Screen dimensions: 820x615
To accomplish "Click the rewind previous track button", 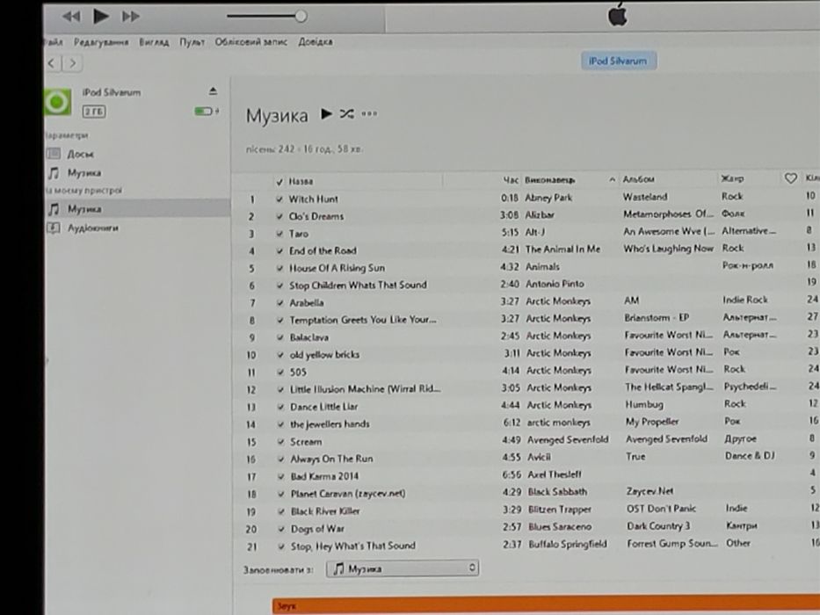I will pos(72,16).
